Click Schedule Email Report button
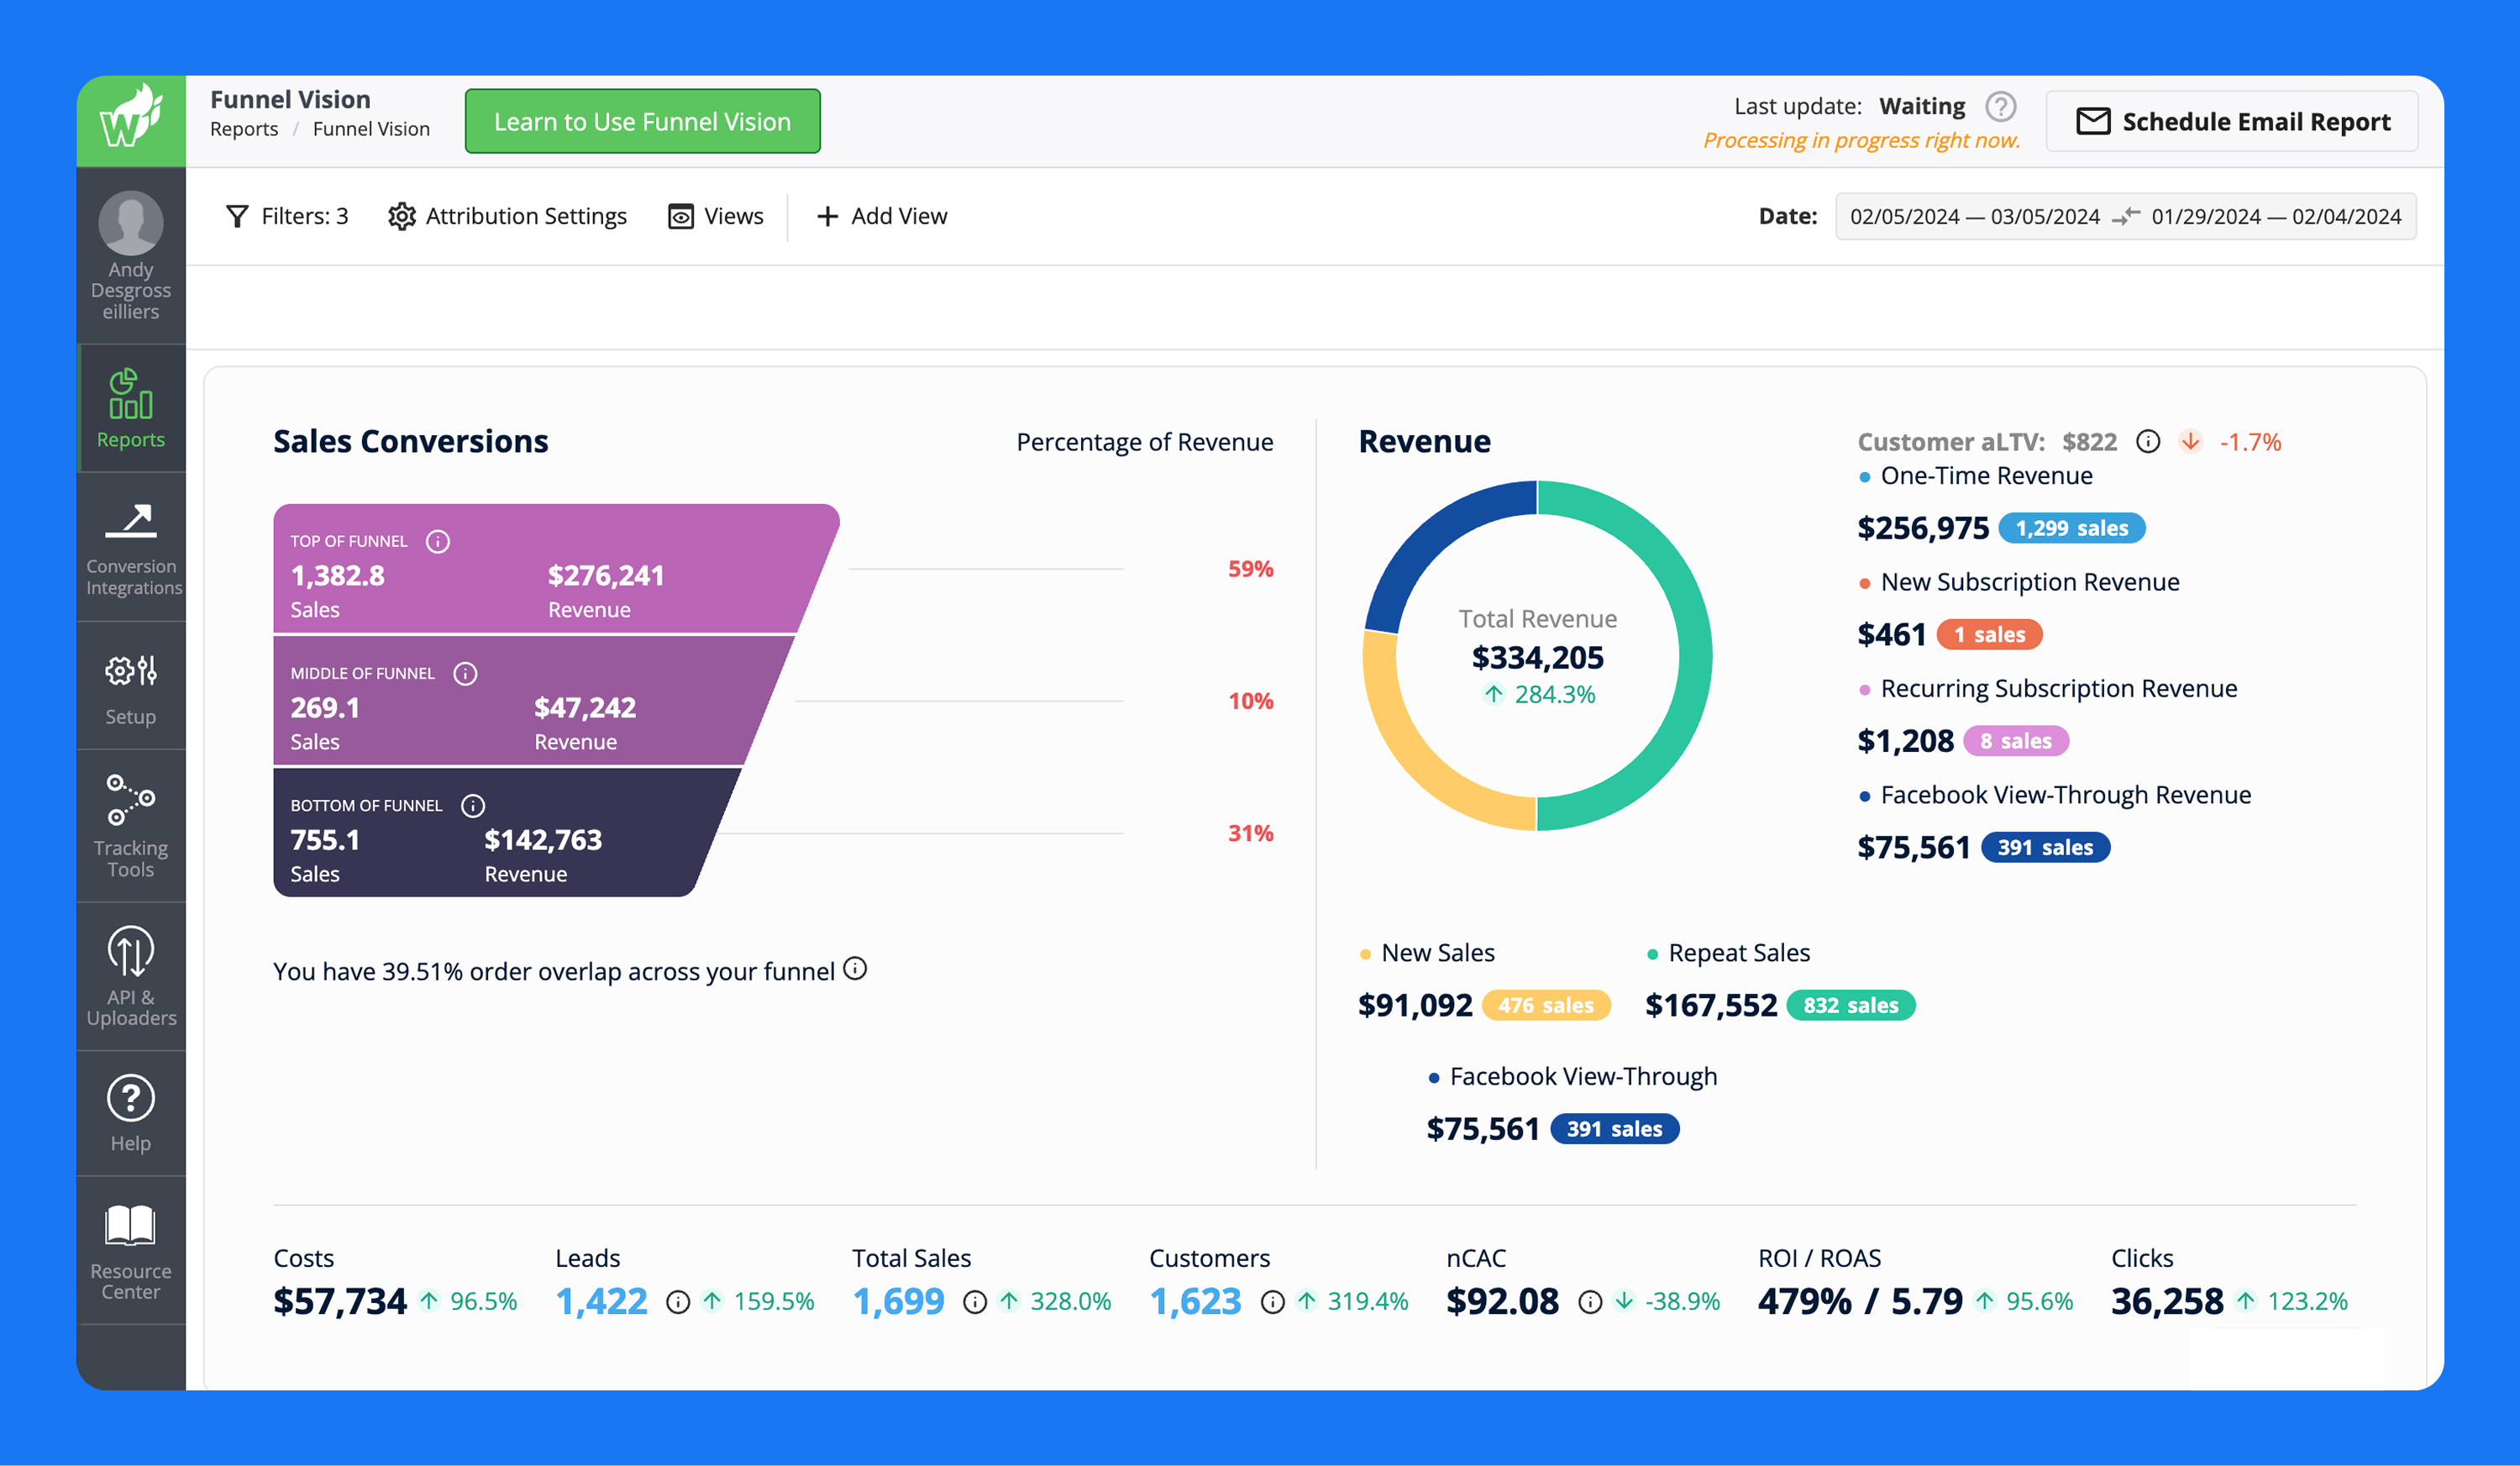2520x1466 pixels. (x=2232, y=121)
